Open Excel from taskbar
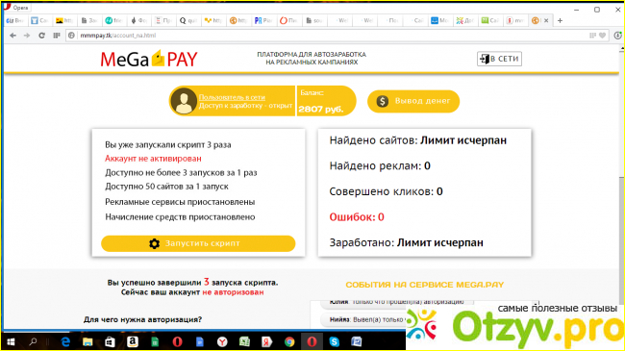Viewport: 625px width, 351px height. (x=244, y=341)
